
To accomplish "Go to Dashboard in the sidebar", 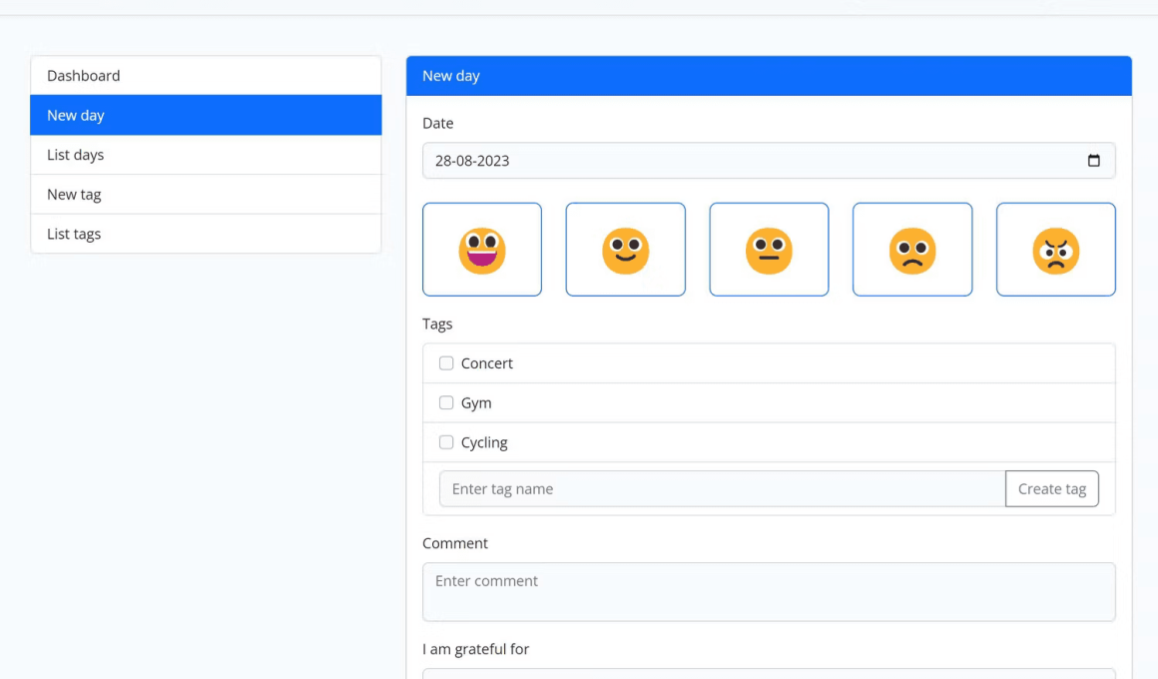I will (x=206, y=75).
